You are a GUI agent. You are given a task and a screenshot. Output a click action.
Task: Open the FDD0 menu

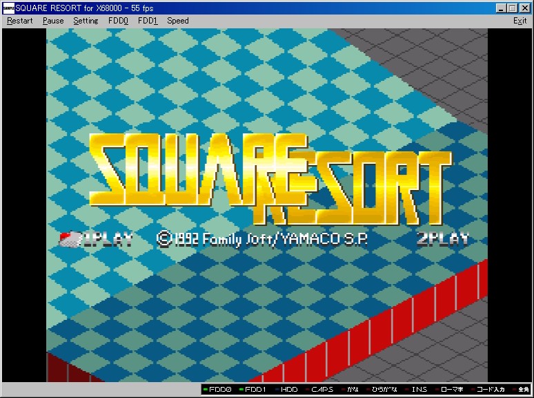118,21
